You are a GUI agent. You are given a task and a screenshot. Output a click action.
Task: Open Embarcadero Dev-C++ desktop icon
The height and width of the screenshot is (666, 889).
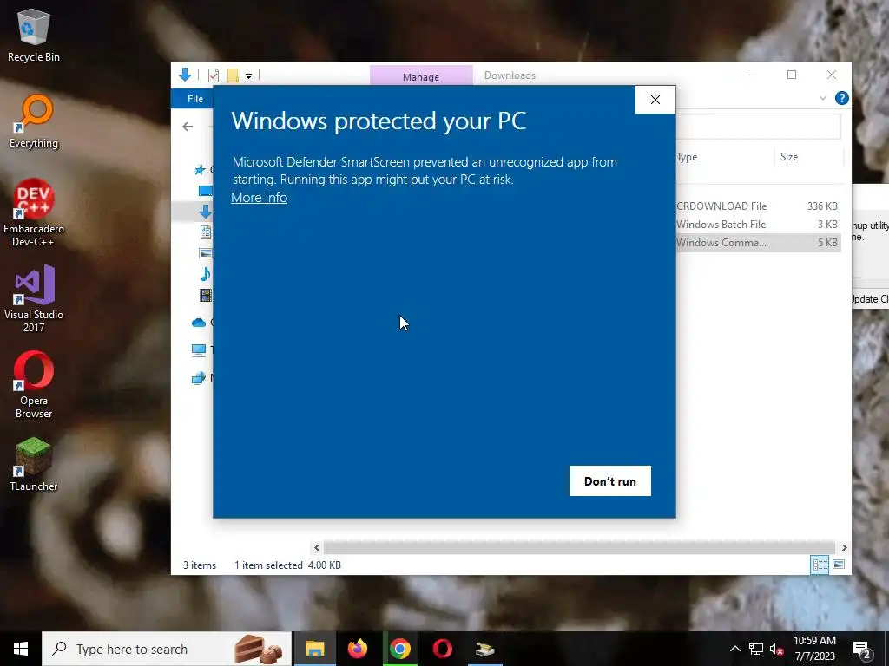[34, 213]
